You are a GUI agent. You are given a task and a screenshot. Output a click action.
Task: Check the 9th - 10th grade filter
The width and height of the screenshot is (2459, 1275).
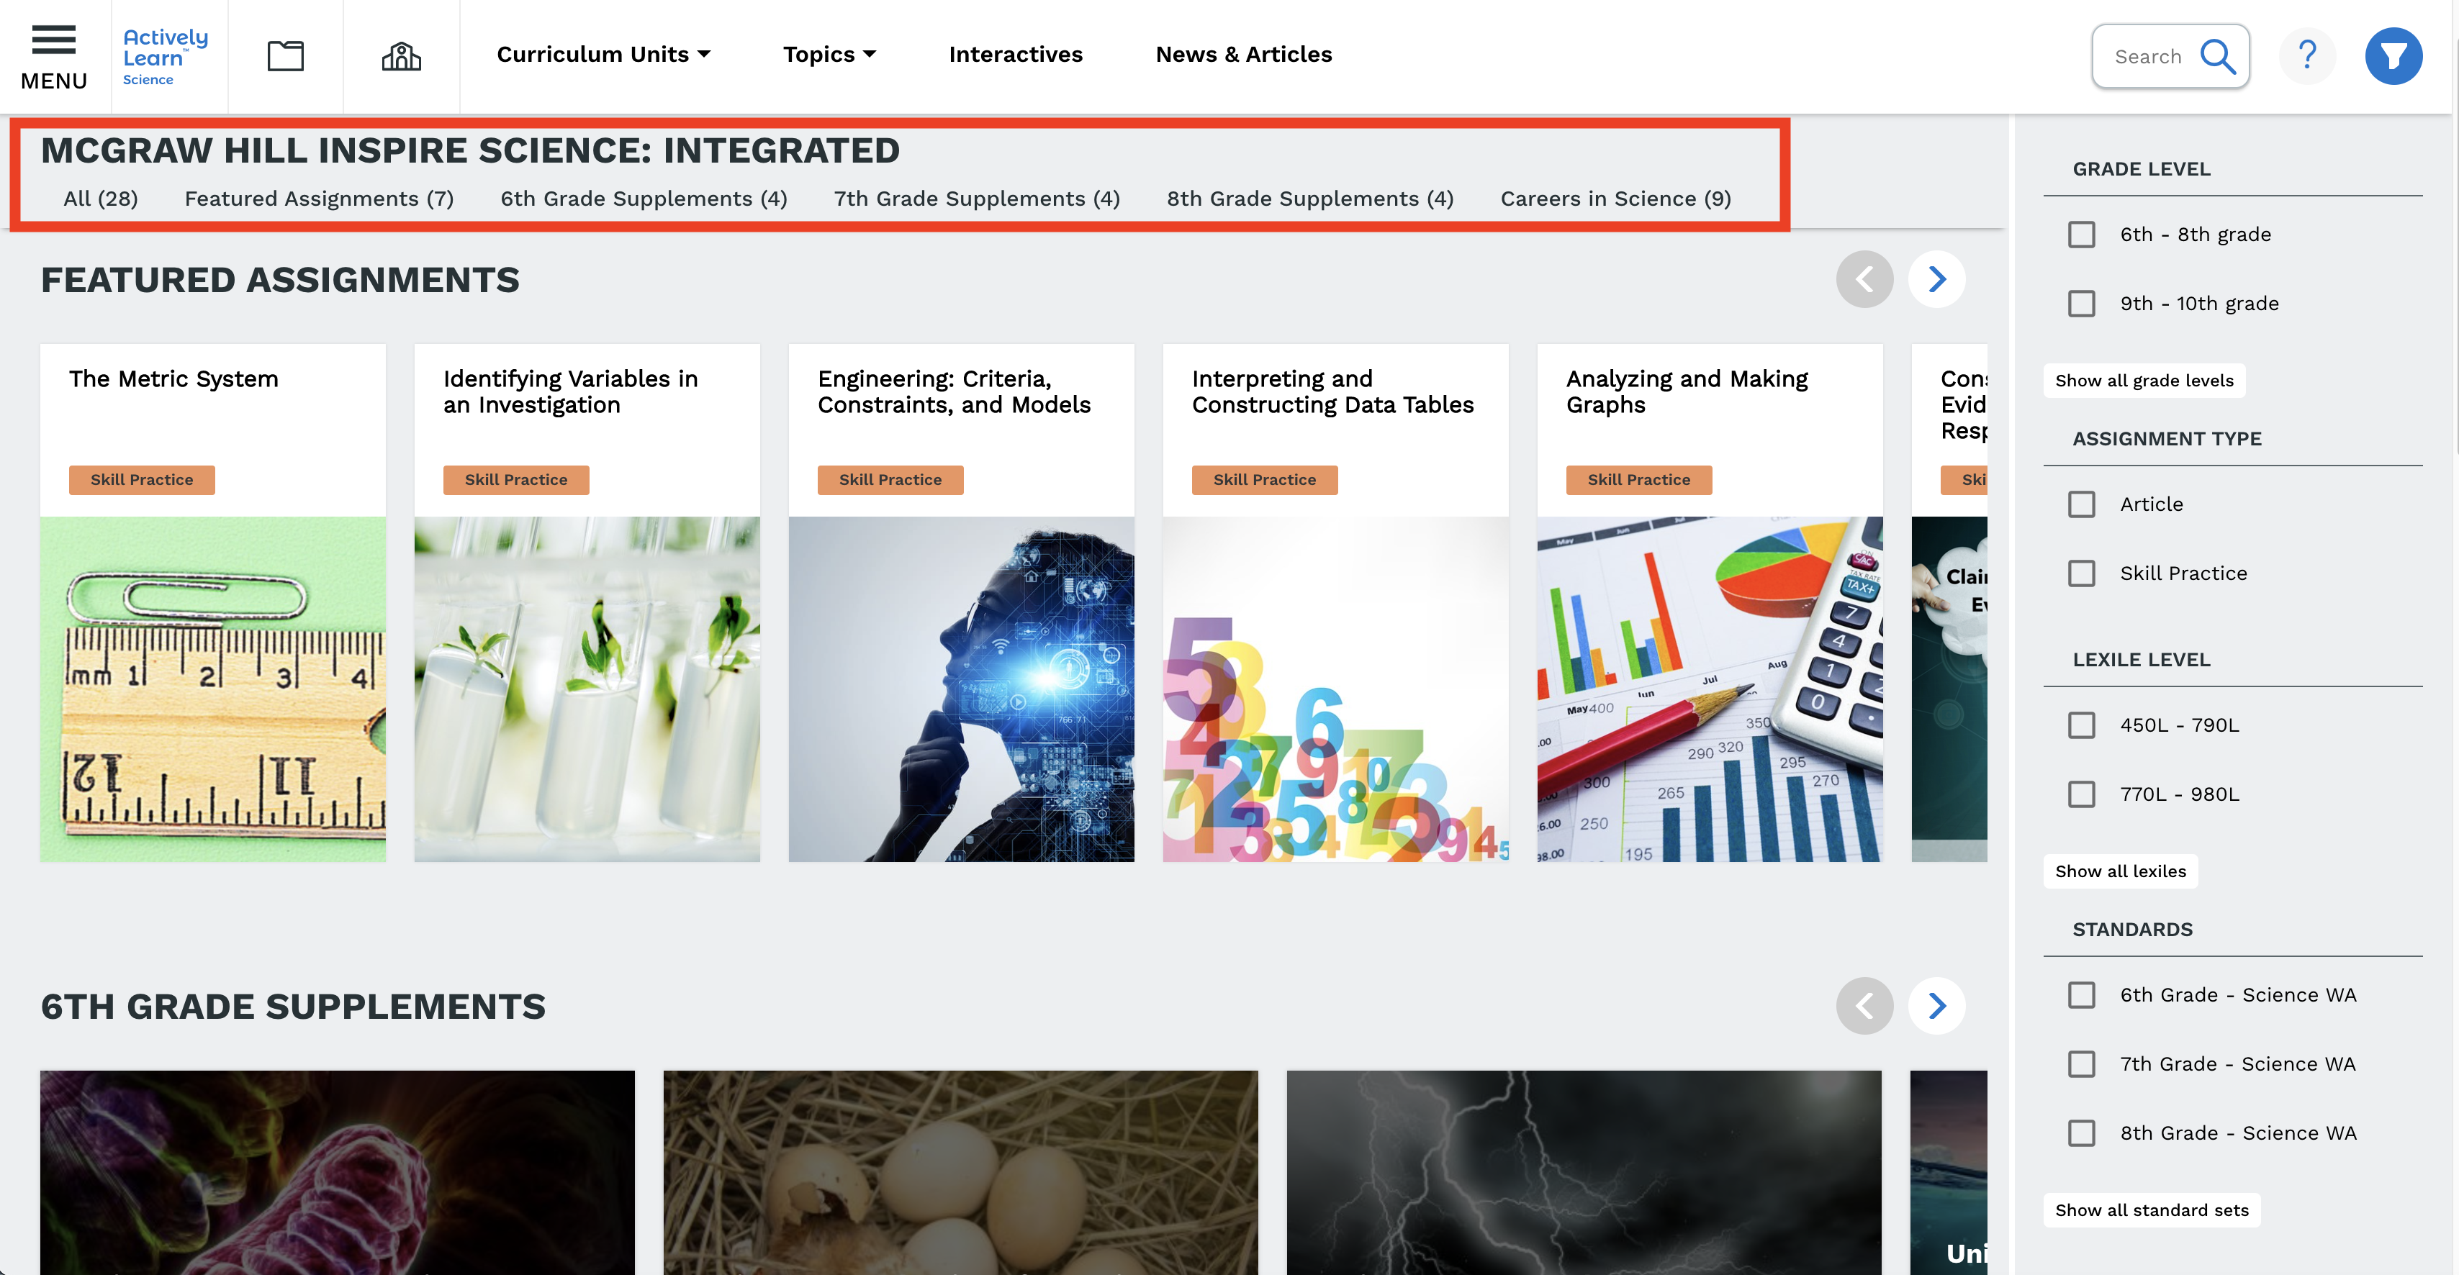point(2081,302)
